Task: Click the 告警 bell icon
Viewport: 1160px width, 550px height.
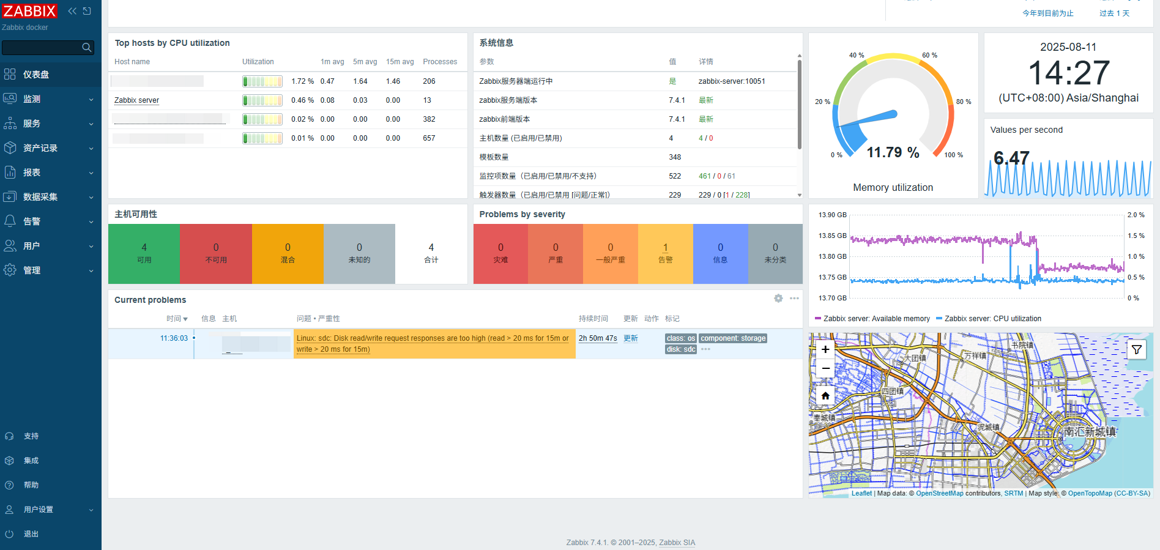Action: [x=10, y=221]
